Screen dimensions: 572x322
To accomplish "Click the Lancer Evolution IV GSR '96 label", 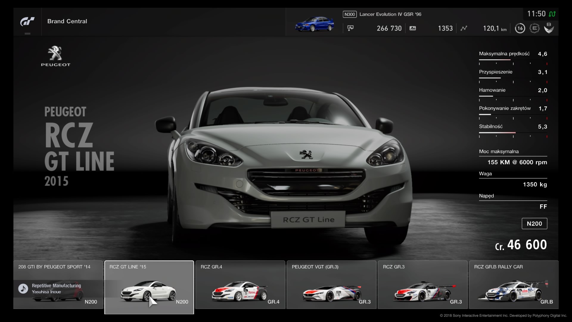I will [x=390, y=14].
